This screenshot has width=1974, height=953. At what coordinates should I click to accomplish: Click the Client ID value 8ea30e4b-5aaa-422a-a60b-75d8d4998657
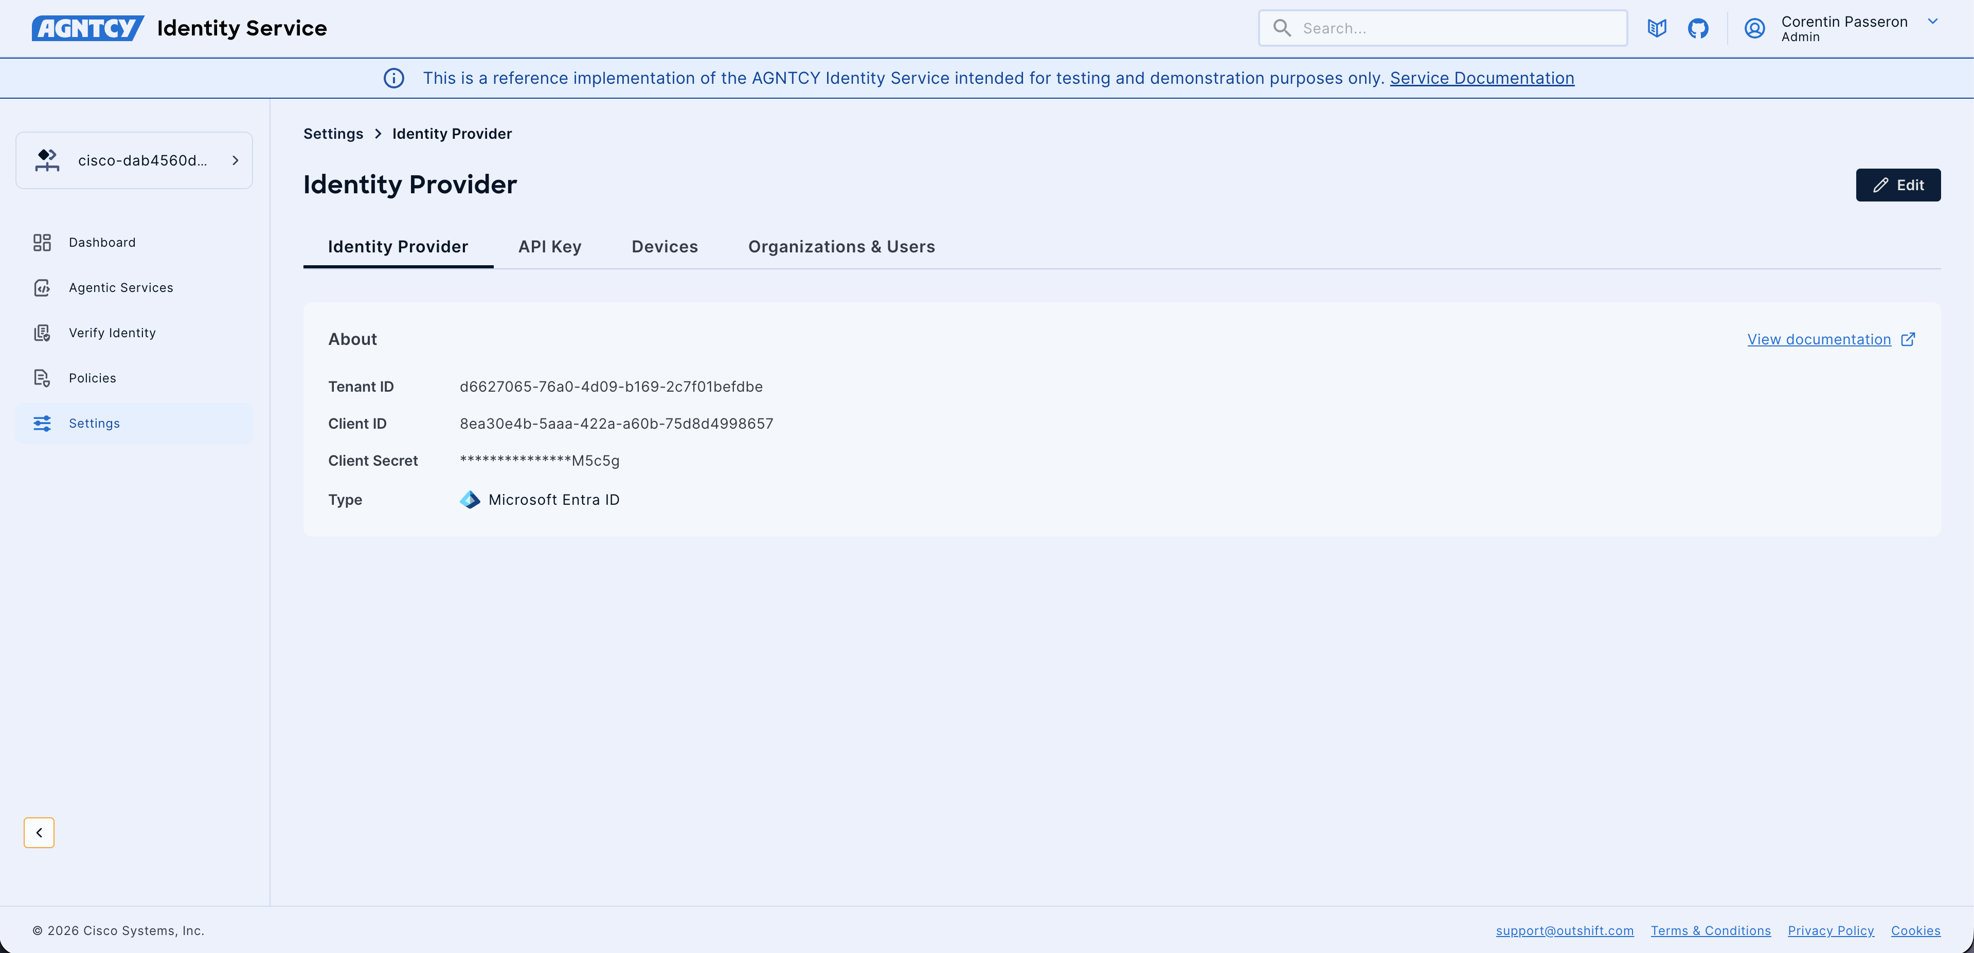[x=617, y=424]
